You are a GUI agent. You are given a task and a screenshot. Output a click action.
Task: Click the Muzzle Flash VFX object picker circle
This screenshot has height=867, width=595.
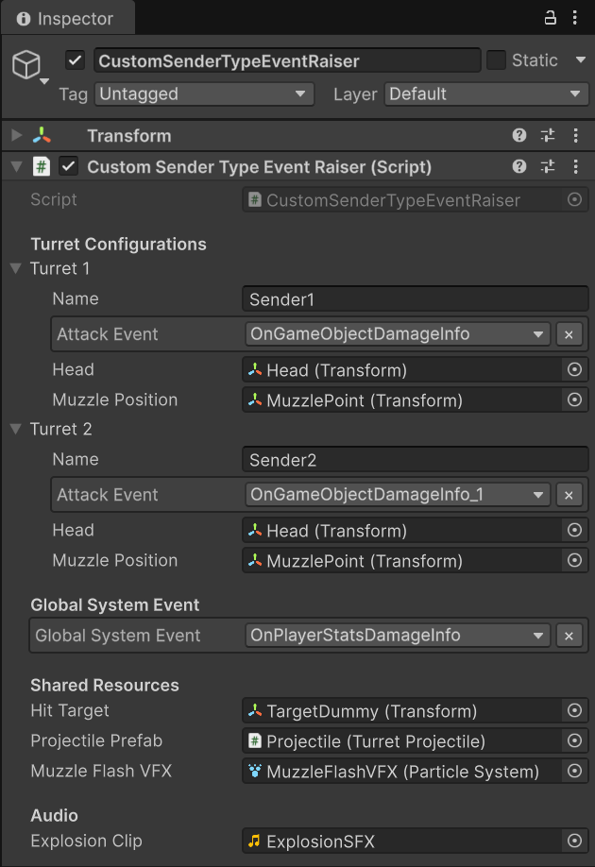(x=574, y=772)
